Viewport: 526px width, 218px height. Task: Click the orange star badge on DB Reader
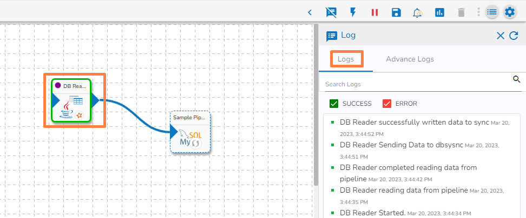[79, 115]
